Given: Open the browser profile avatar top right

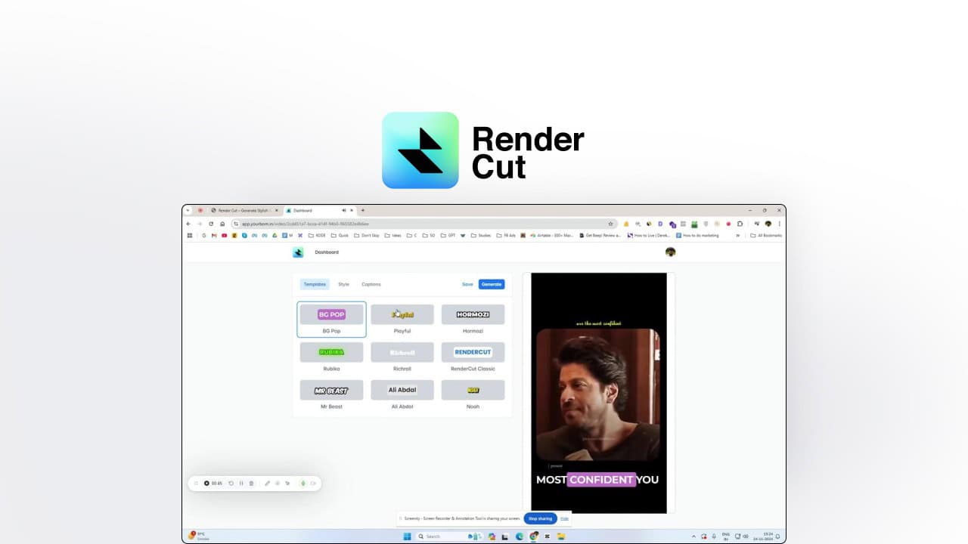Looking at the screenshot, I should point(768,224).
